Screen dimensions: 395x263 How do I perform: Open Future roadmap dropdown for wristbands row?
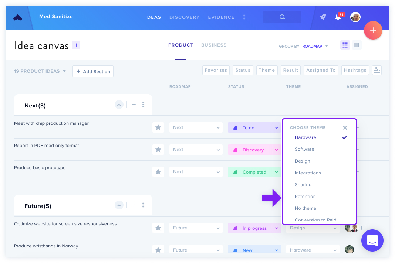pyautogui.click(x=196, y=249)
